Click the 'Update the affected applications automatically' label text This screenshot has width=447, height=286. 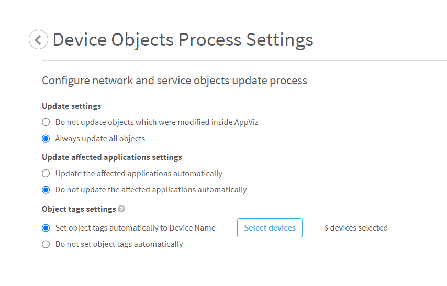(x=139, y=174)
